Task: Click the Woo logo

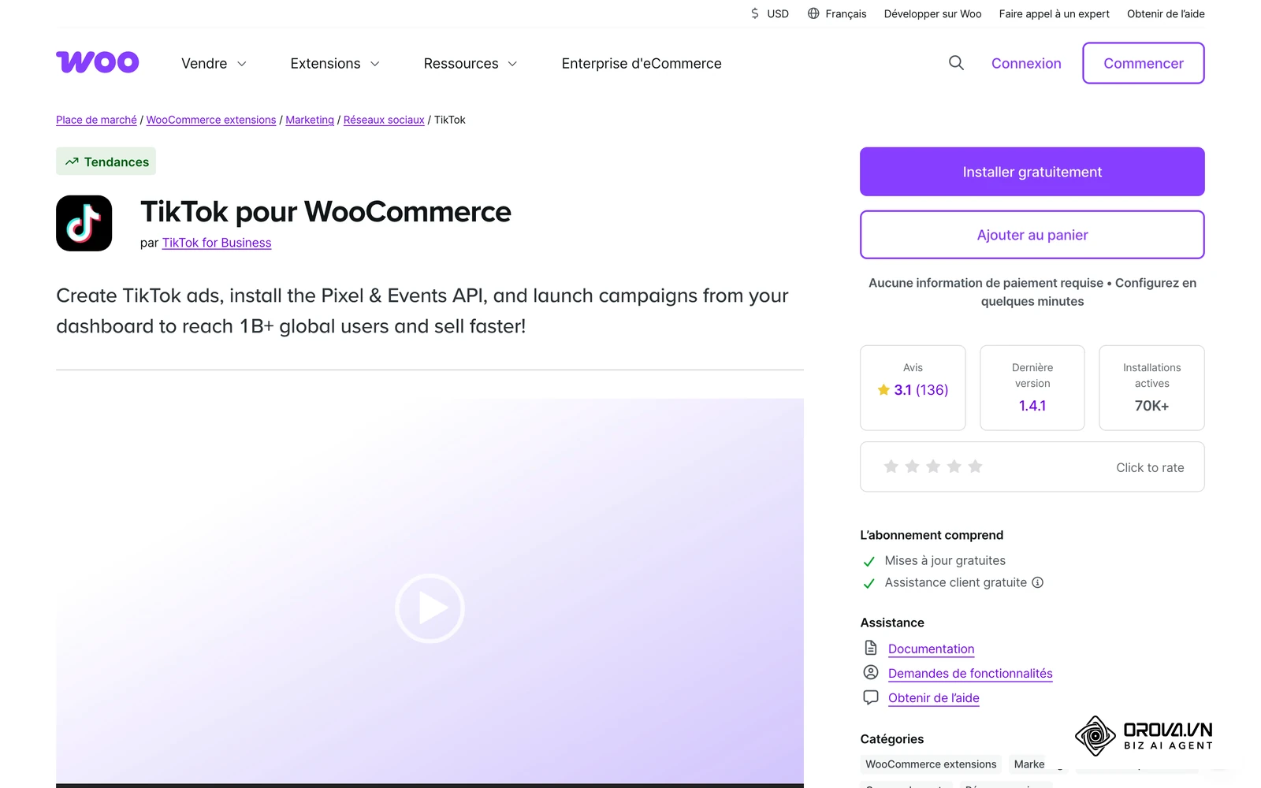Action: (97, 62)
